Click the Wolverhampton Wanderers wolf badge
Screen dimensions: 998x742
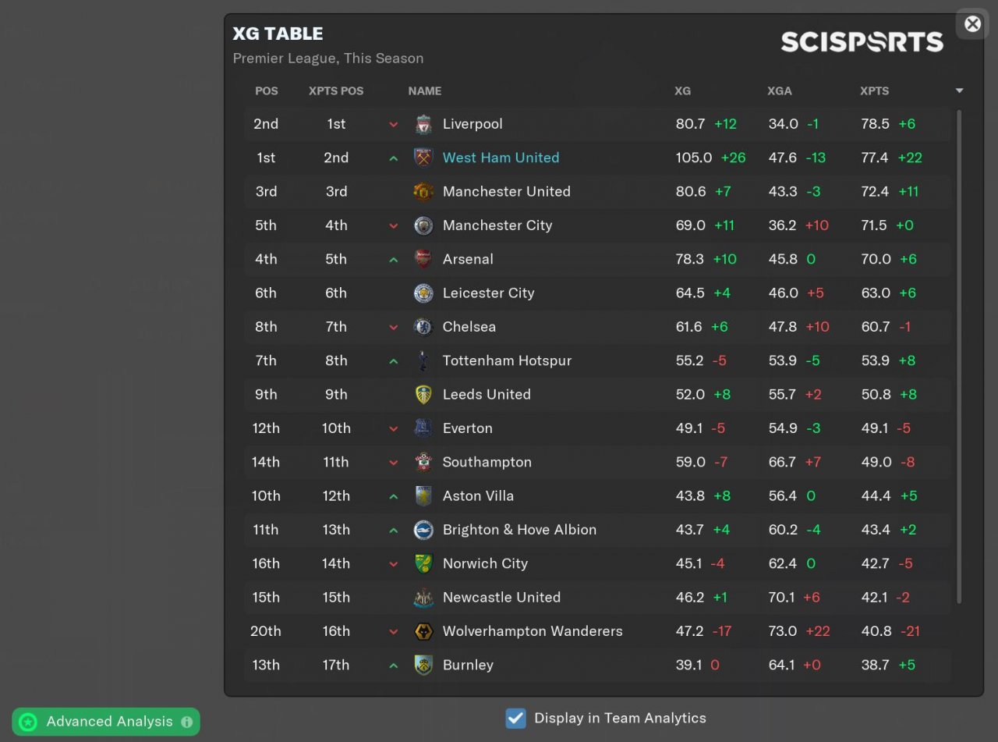click(423, 631)
